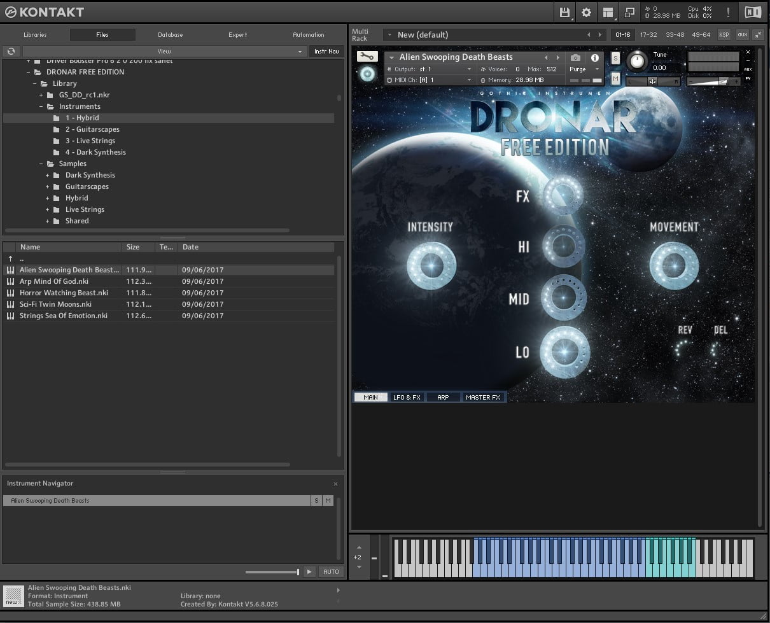Viewport: 770px width, 623px height.
Task: Toggle AUTO preview in the browser
Action: [331, 571]
